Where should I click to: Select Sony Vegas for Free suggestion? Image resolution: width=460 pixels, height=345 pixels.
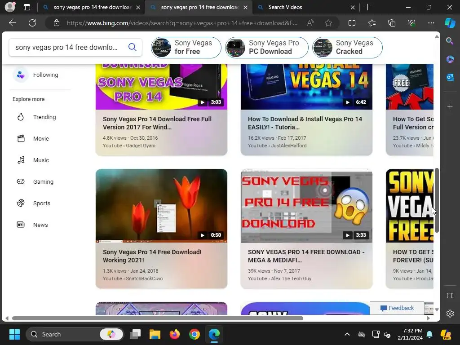click(x=186, y=47)
